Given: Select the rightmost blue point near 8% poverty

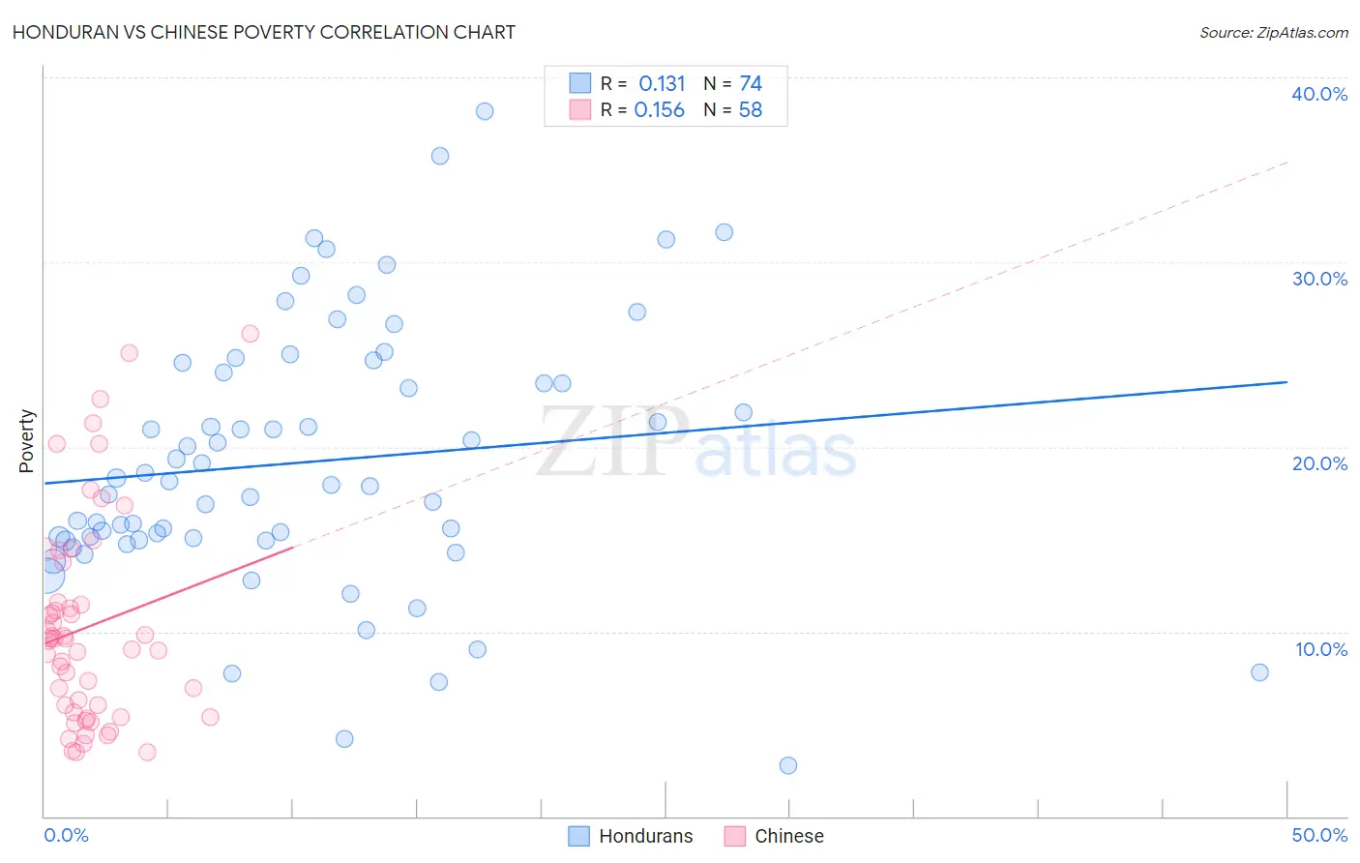Looking at the screenshot, I should click(x=1259, y=672).
